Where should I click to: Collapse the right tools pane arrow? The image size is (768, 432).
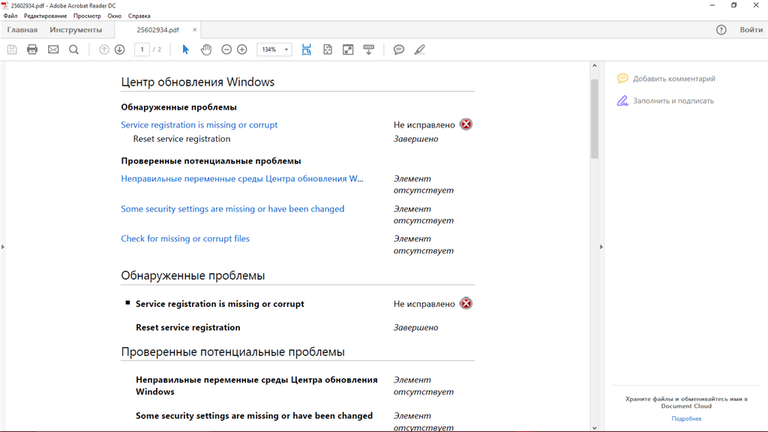tap(601, 247)
